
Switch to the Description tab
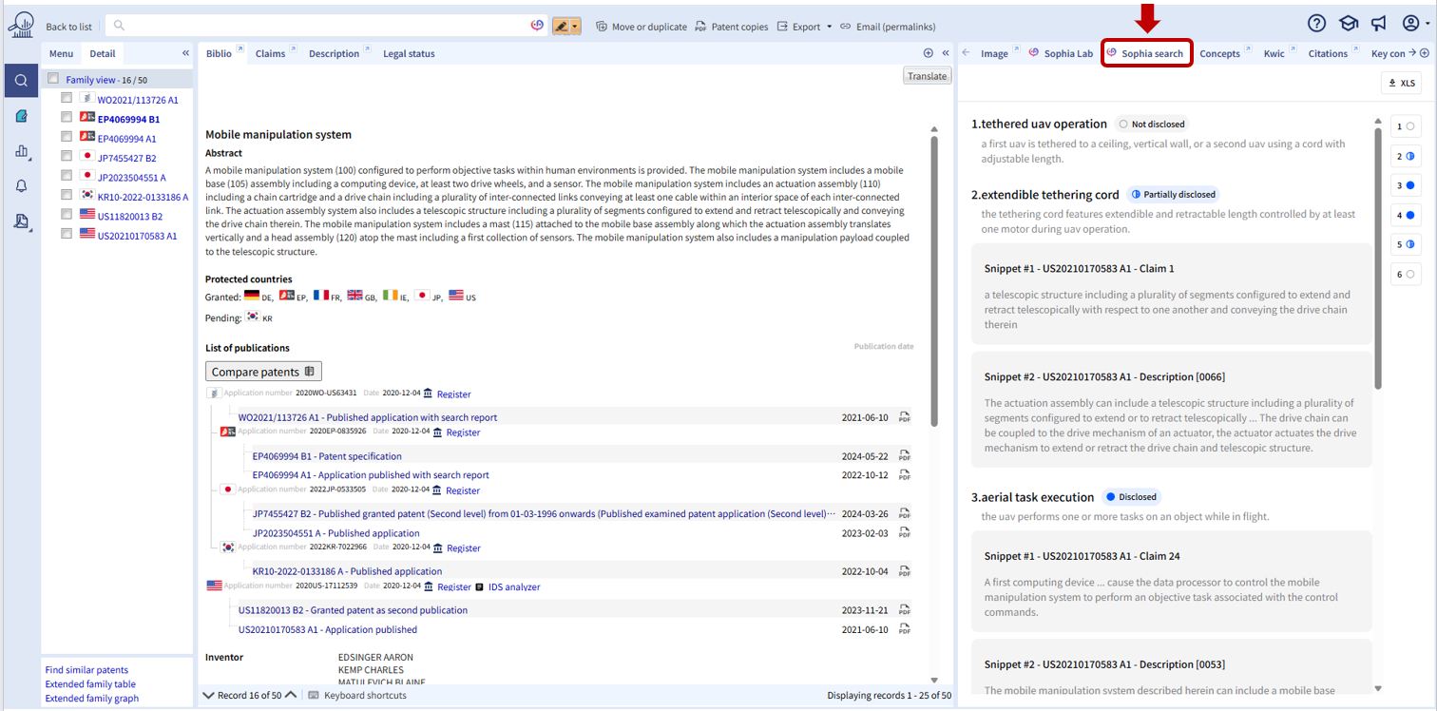(x=334, y=54)
